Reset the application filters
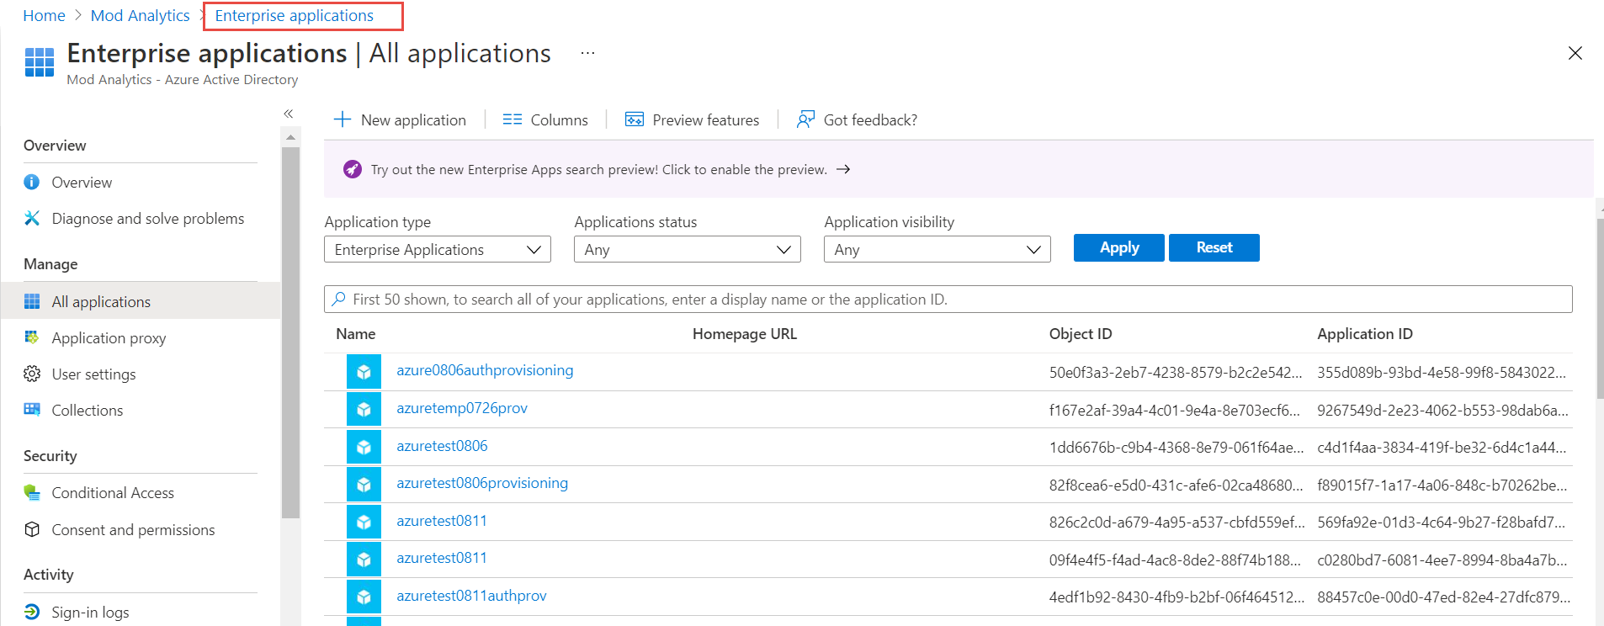This screenshot has height=626, width=1604. (x=1214, y=247)
